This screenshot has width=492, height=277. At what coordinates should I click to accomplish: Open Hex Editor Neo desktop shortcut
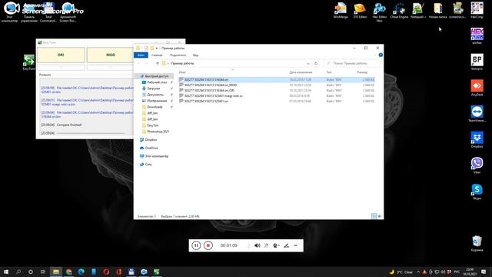click(379, 12)
